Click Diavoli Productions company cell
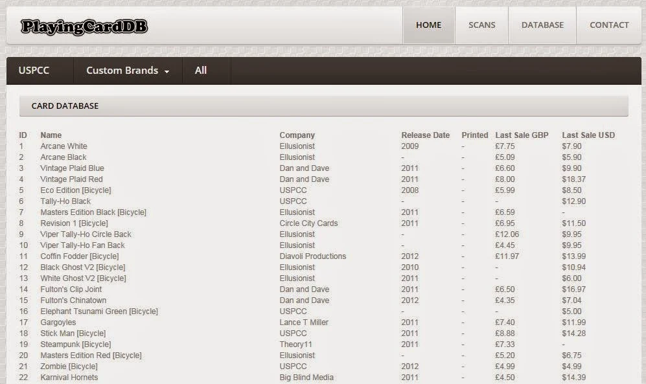Screen dimensions: 646x384 [313, 256]
